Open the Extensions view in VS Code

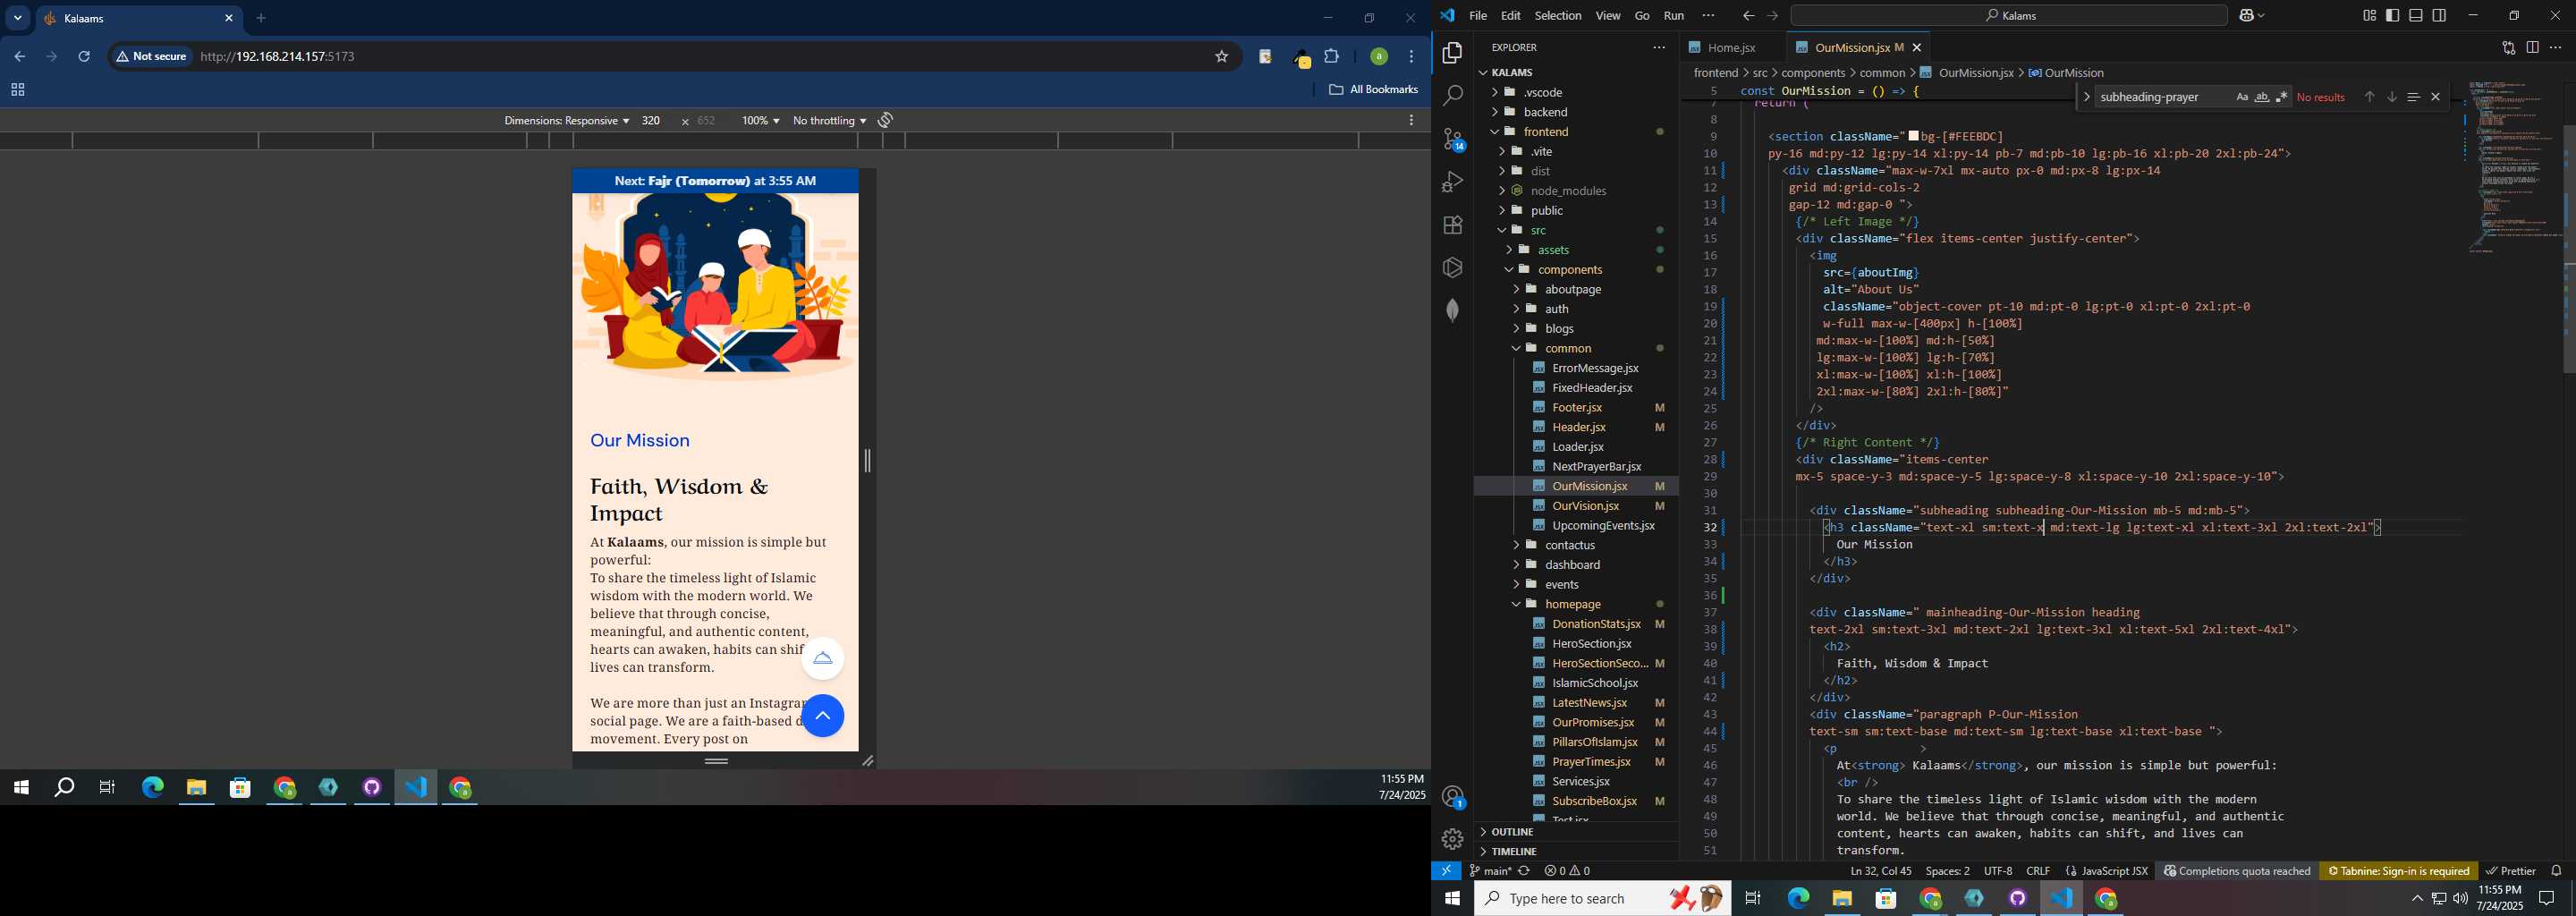pyautogui.click(x=1452, y=225)
